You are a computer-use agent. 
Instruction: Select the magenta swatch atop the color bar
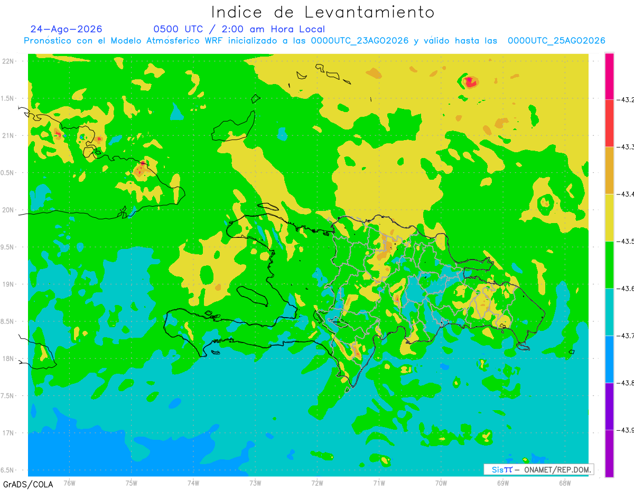[x=609, y=76]
